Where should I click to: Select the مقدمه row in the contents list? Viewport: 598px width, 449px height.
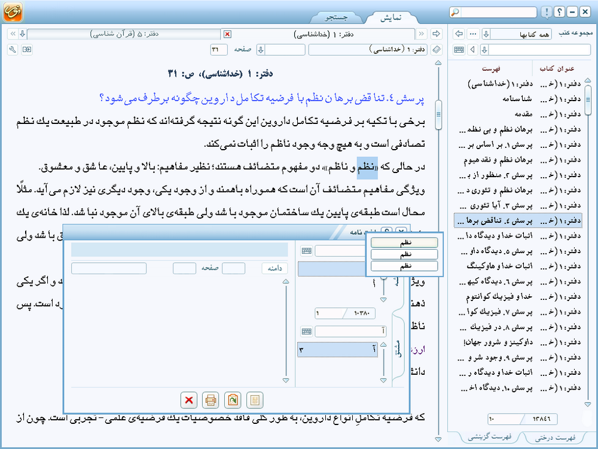click(x=517, y=114)
